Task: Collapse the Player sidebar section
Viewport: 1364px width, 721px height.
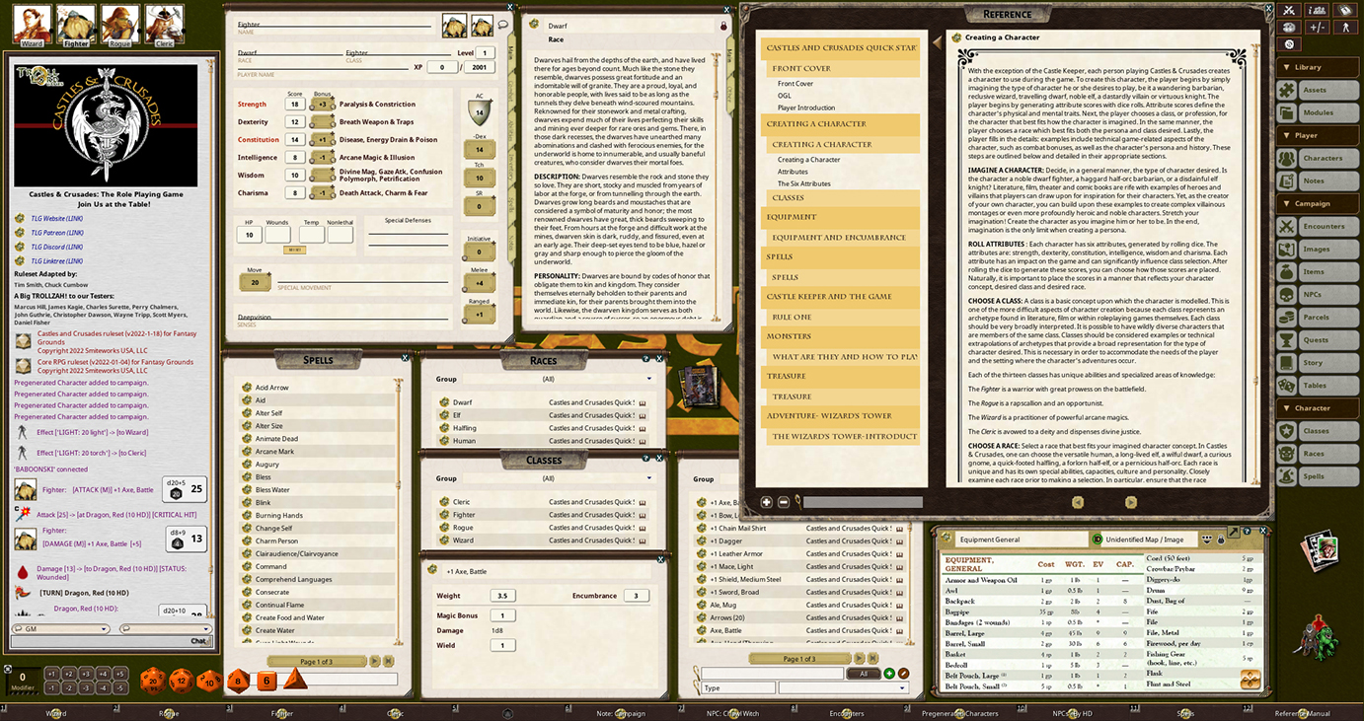Action: 1316,135
